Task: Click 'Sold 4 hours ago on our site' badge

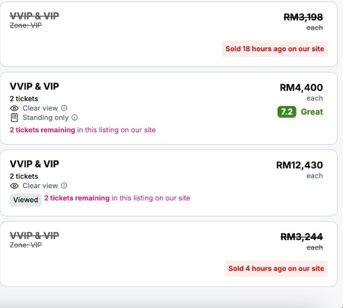Action: pyautogui.click(x=276, y=269)
